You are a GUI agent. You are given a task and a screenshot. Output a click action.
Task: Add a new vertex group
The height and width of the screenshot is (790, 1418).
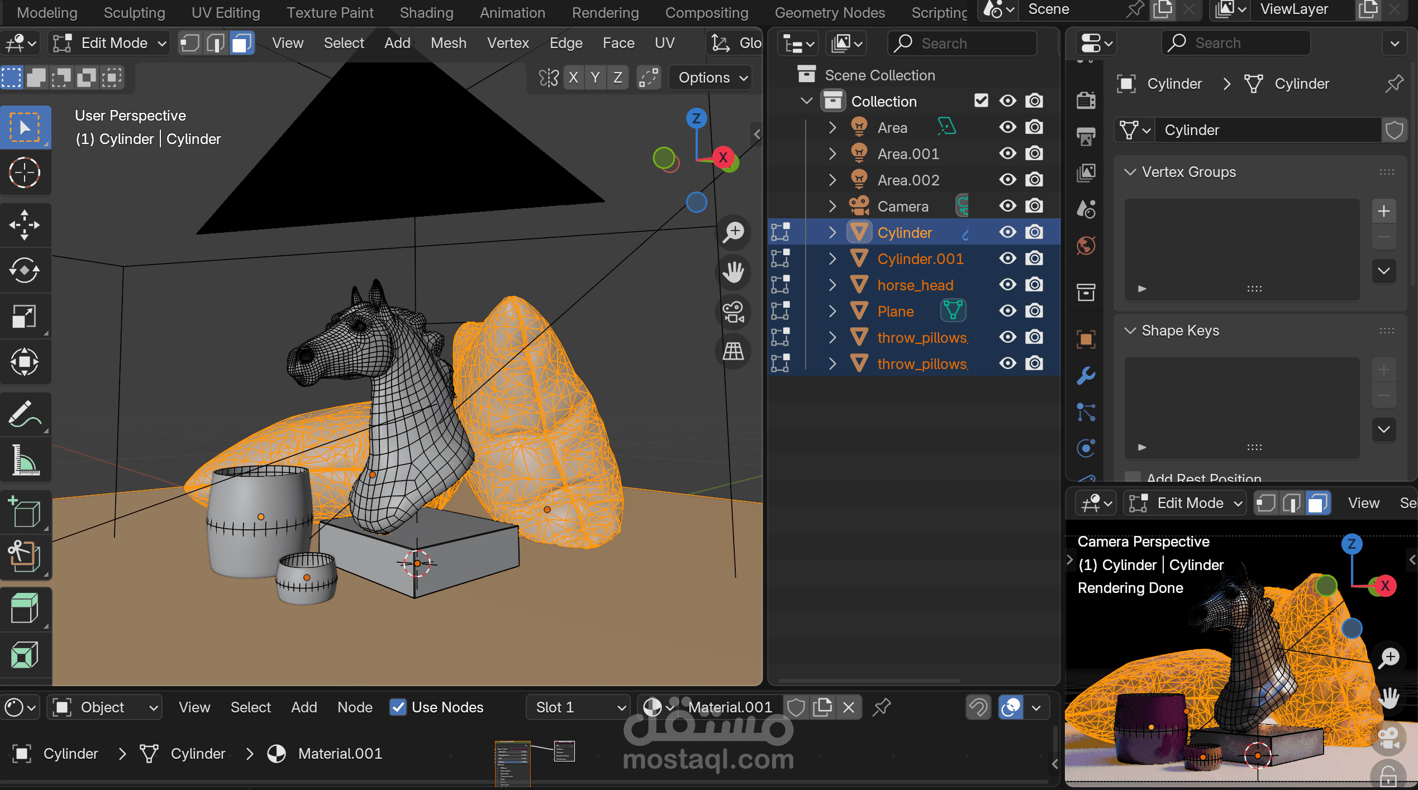[x=1383, y=212]
